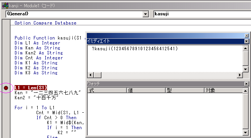Click the K1 = Mid$(Kan, line
Viewport: 251px width, 138px height.
[66, 123]
